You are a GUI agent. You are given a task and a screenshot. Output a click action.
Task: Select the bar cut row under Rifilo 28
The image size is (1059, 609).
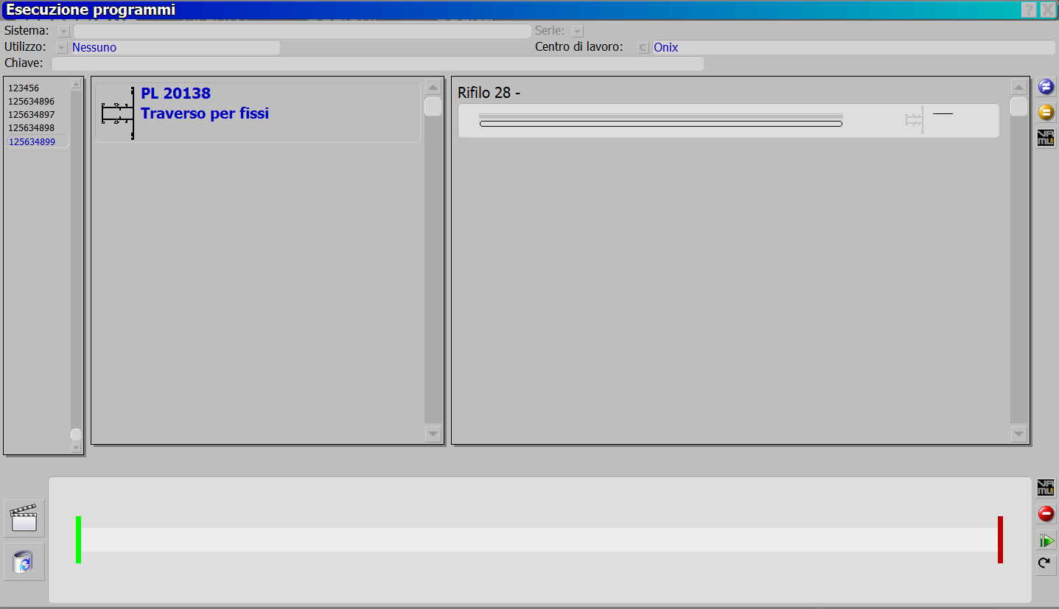[728, 121]
